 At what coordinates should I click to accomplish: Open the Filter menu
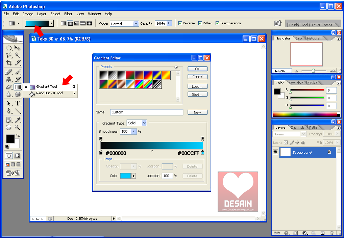pos(68,14)
